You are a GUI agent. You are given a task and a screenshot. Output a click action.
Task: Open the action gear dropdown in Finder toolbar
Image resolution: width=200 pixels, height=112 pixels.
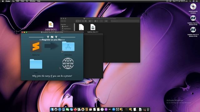[96, 21]
